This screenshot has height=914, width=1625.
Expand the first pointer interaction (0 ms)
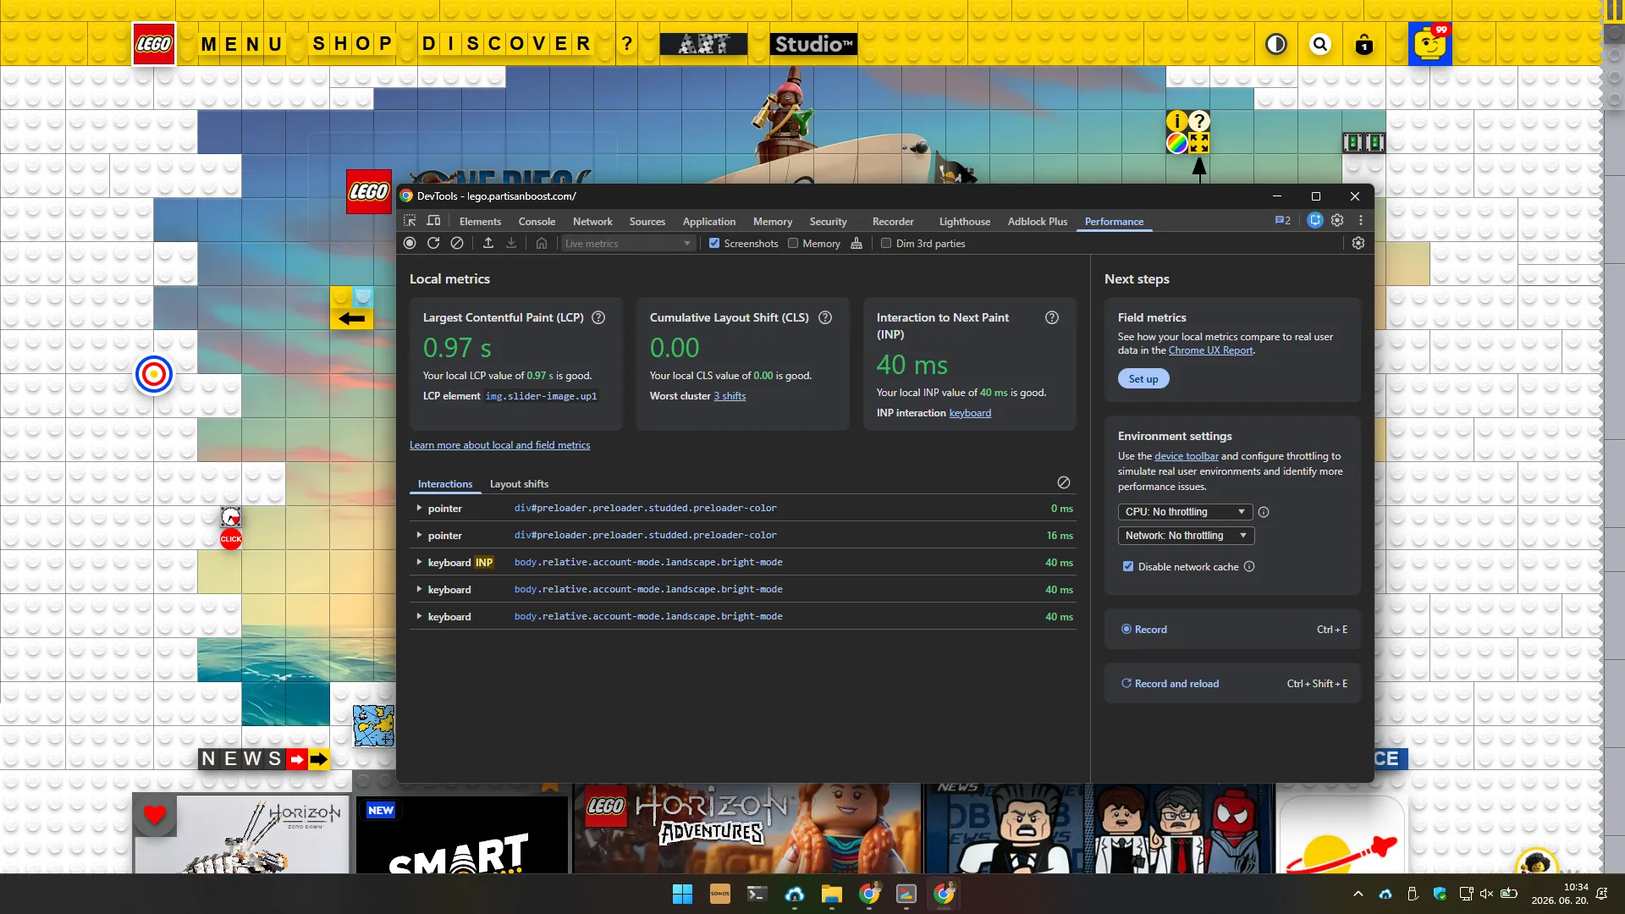point(419,508)
